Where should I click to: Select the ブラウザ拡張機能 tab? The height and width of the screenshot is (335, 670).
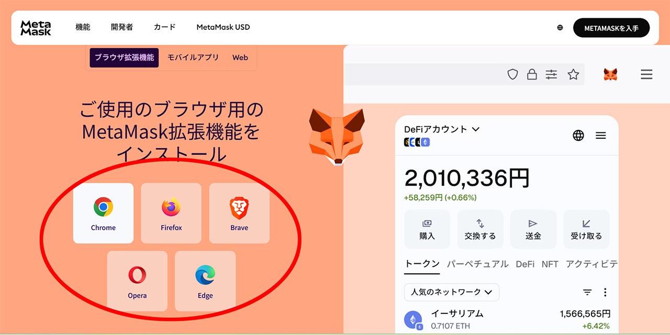point(124,58)
